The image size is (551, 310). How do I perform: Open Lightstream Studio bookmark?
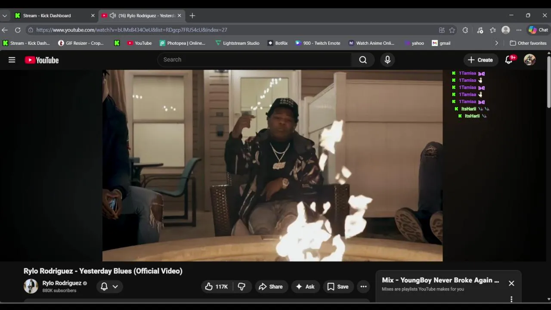[x=237, y=43]
